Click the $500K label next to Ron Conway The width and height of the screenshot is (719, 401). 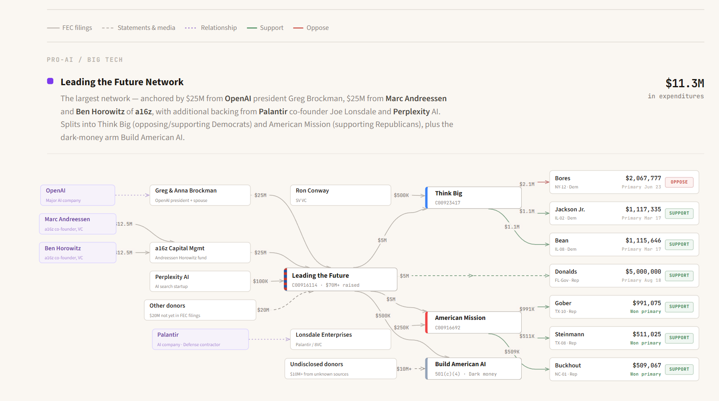(x=401, y=195)
